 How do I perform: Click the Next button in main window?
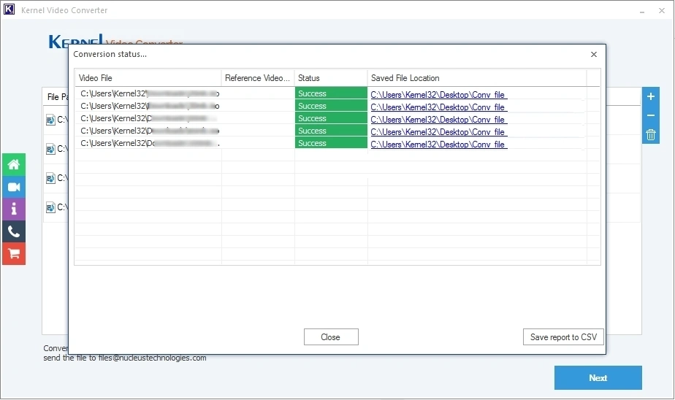pos(598,378)
